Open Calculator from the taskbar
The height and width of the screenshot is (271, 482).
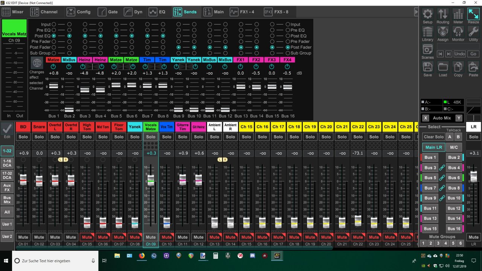[x=215, y=256]
